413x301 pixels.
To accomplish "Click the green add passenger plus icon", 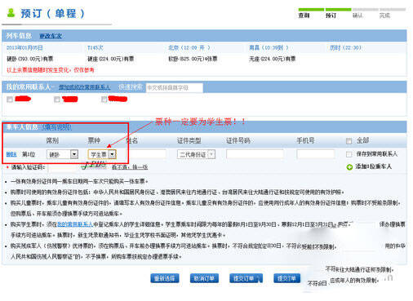I will 349,167.
